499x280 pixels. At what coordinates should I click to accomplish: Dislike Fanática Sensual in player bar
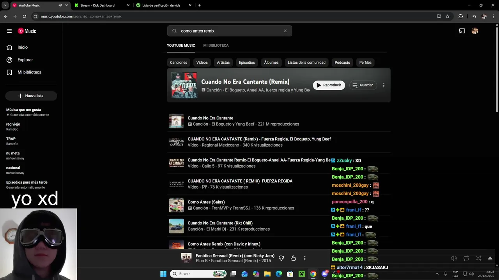(281, 258)
